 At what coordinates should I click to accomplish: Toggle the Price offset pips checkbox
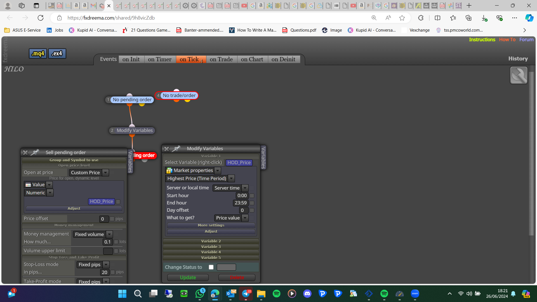[112, 219]
